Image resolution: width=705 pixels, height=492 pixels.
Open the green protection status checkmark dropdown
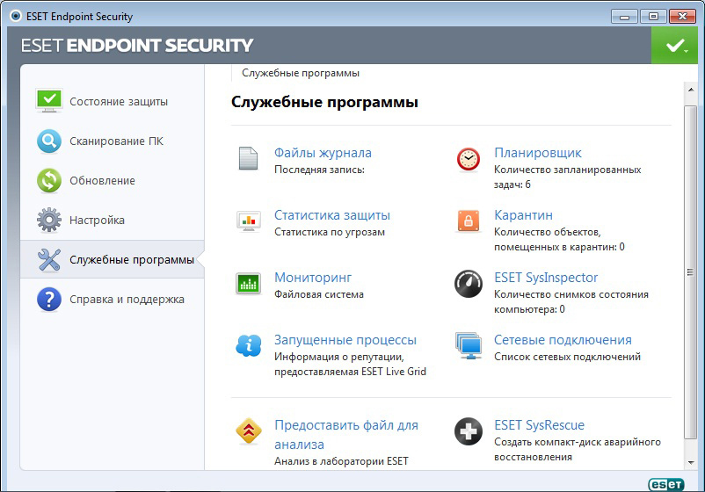pos(675,45)
